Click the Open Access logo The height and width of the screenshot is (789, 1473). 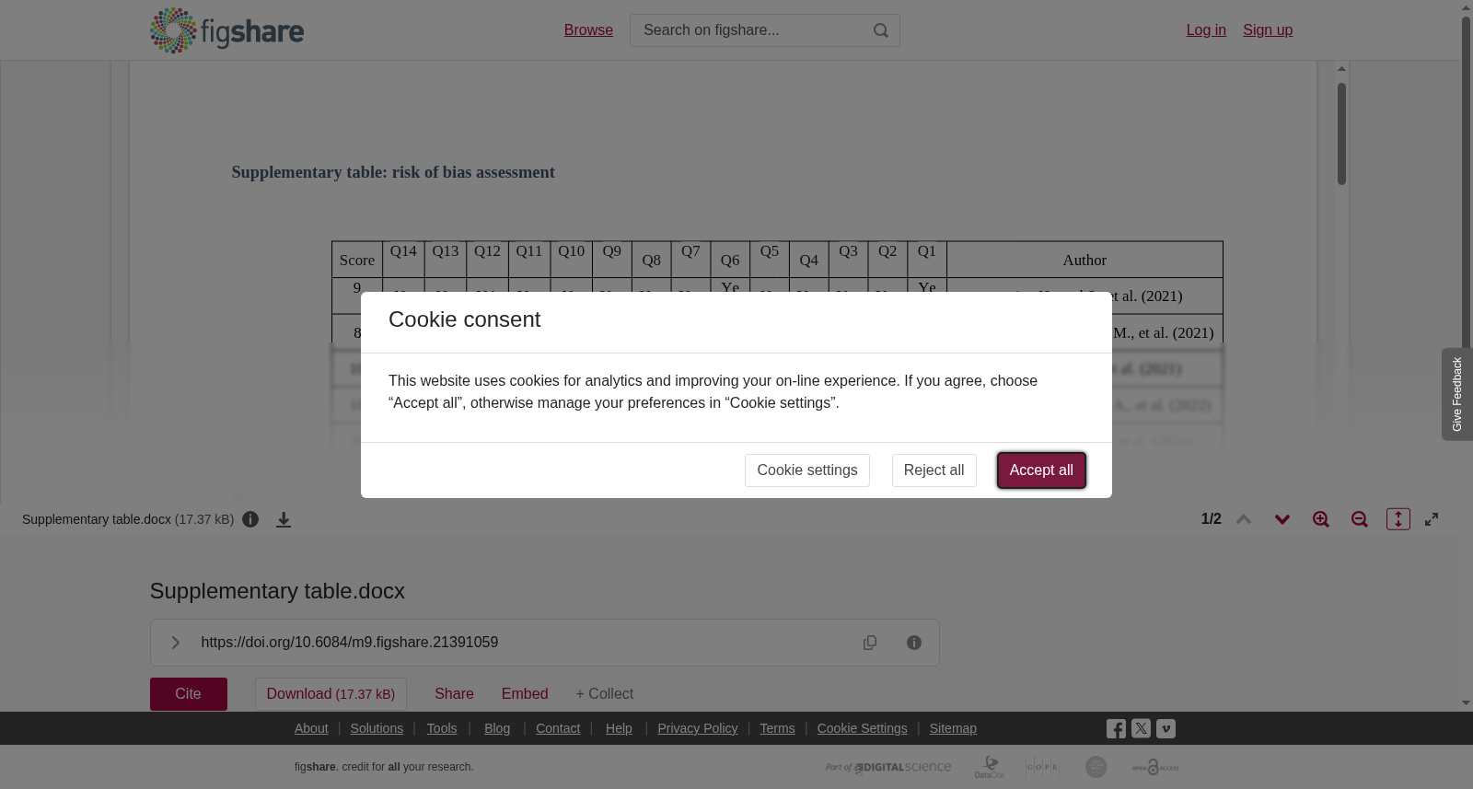1155,767
